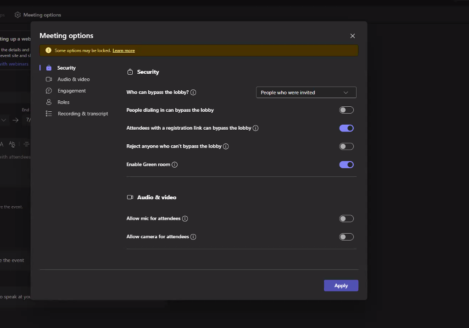Viewport: 469px width, 328px height.
Task: Click the gear icon beside Meeting options header
Action: [17, 14]
